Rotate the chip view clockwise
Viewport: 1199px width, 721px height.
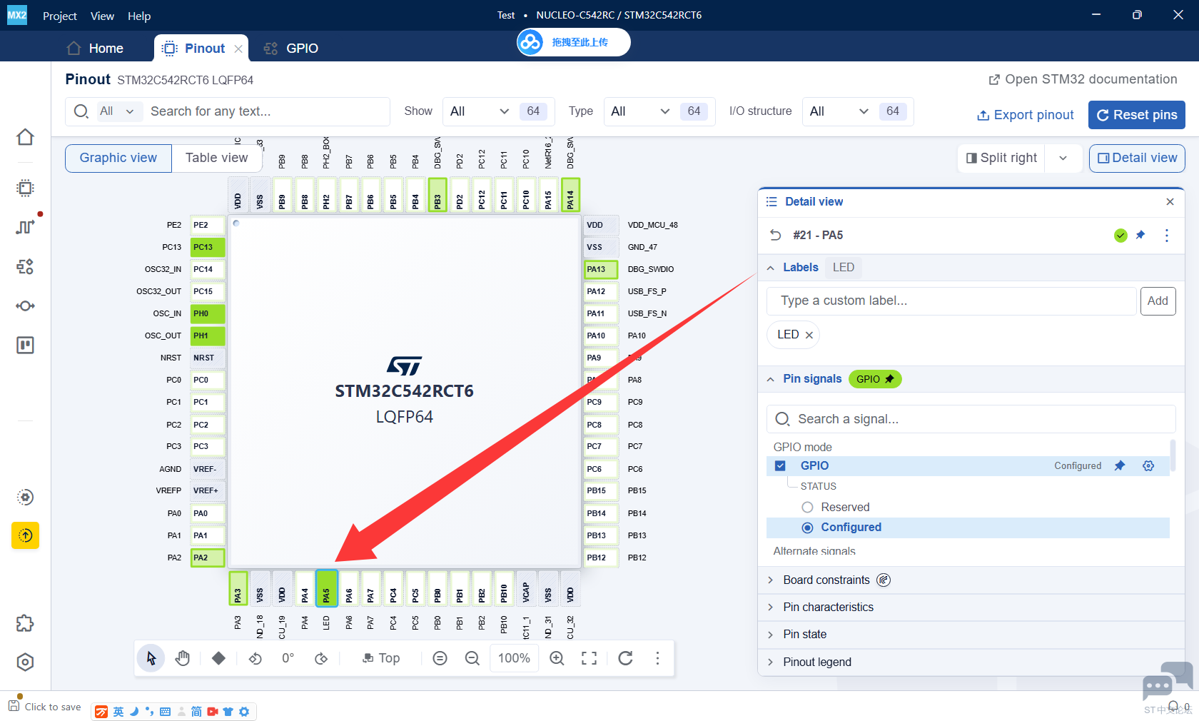pyautogui.click(x=321, y=658)
